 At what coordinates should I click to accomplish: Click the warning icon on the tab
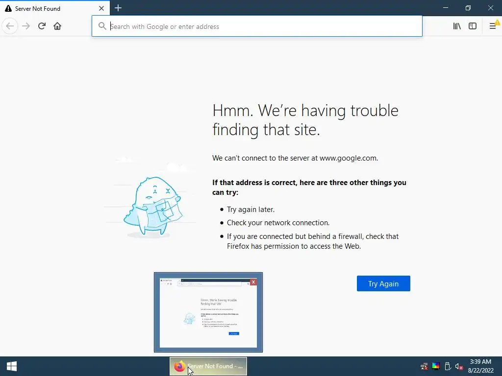[8, 8]
